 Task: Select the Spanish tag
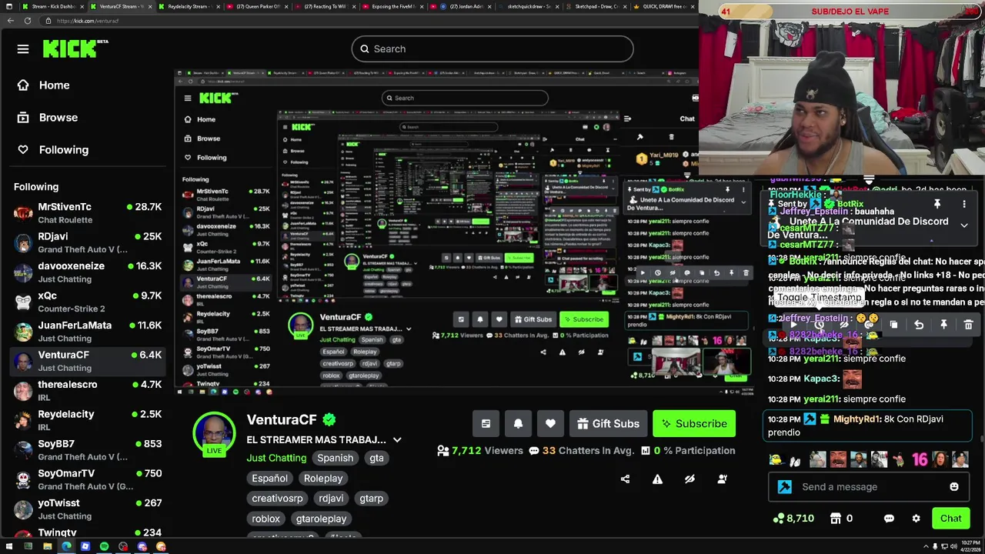tap(336, 458)
